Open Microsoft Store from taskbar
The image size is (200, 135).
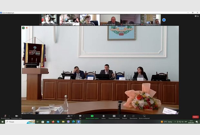pyautogui.click(x=43, y=122)
